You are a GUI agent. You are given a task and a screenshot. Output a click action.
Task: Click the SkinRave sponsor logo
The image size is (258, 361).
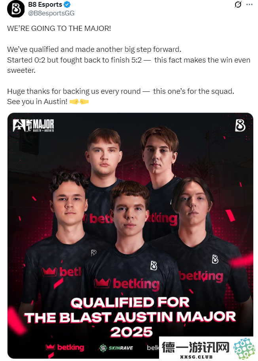tap(116, 348)
